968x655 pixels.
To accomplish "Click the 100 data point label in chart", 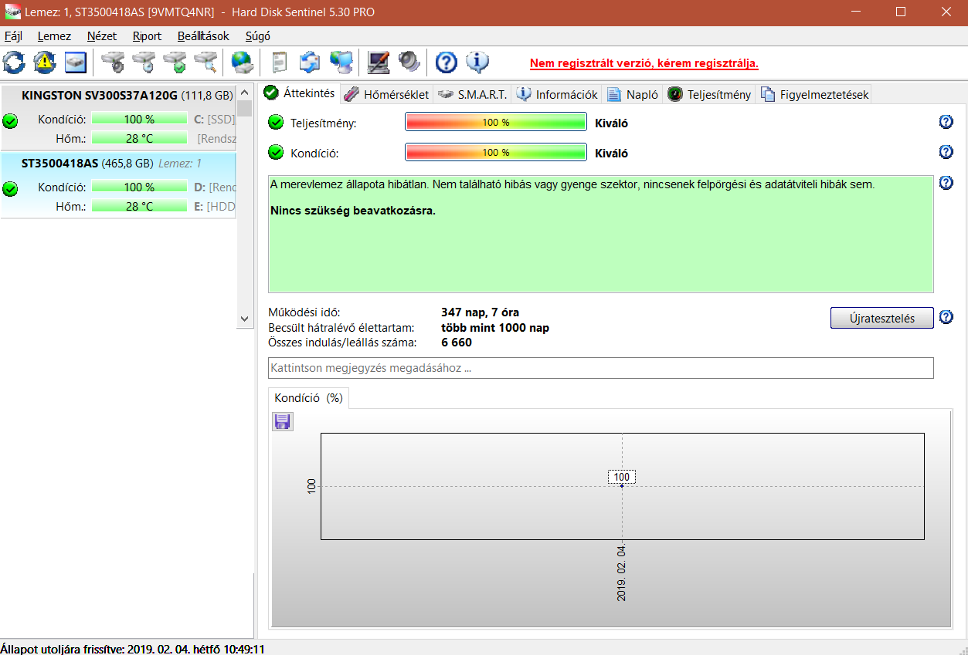I will 622,477.
